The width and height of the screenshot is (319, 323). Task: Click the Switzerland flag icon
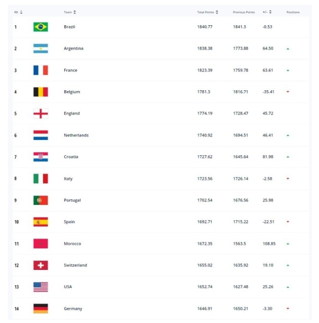(x=41, y=265)
